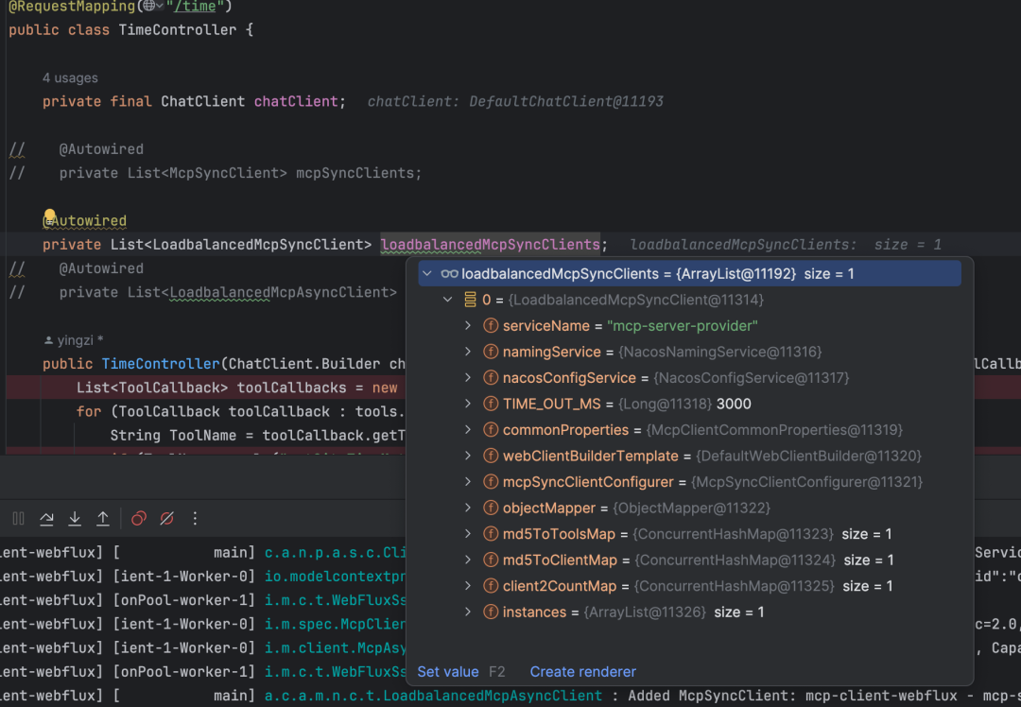Viewport: 1021px width, 707px height.
Task: Click the TIME_OUT_MS value 3000
Action: coord(734,404)
